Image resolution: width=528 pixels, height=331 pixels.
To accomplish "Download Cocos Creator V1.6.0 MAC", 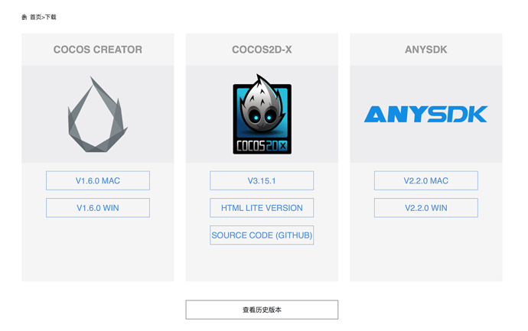I will (98, 180).
